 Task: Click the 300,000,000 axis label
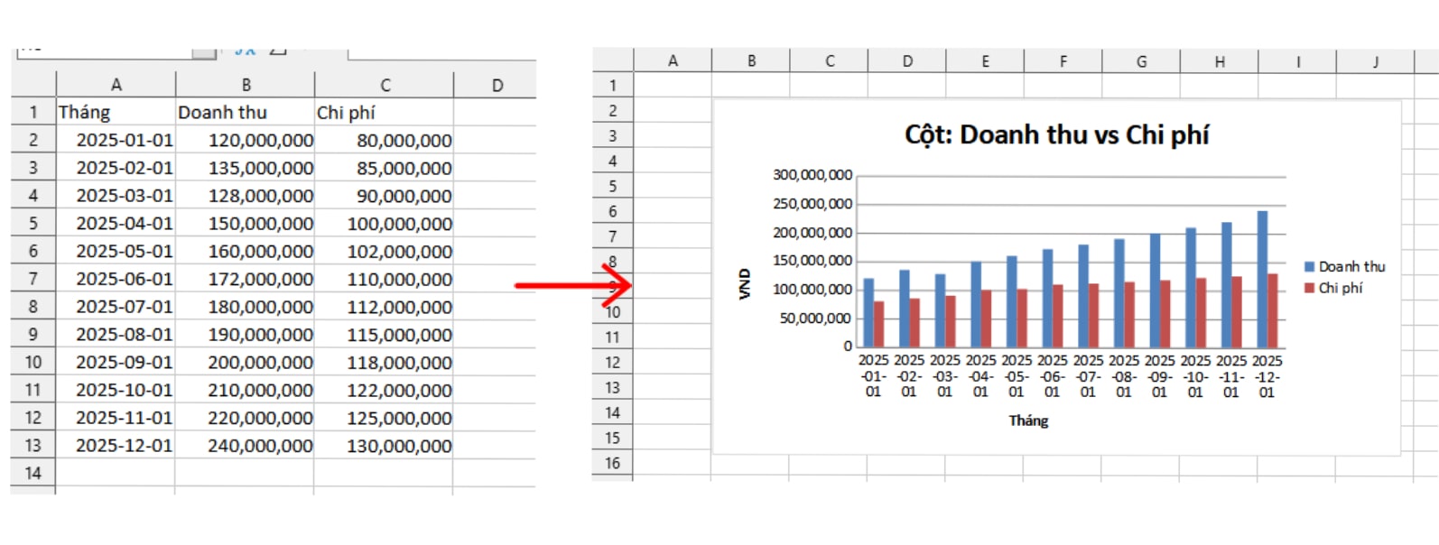(812, 175)
